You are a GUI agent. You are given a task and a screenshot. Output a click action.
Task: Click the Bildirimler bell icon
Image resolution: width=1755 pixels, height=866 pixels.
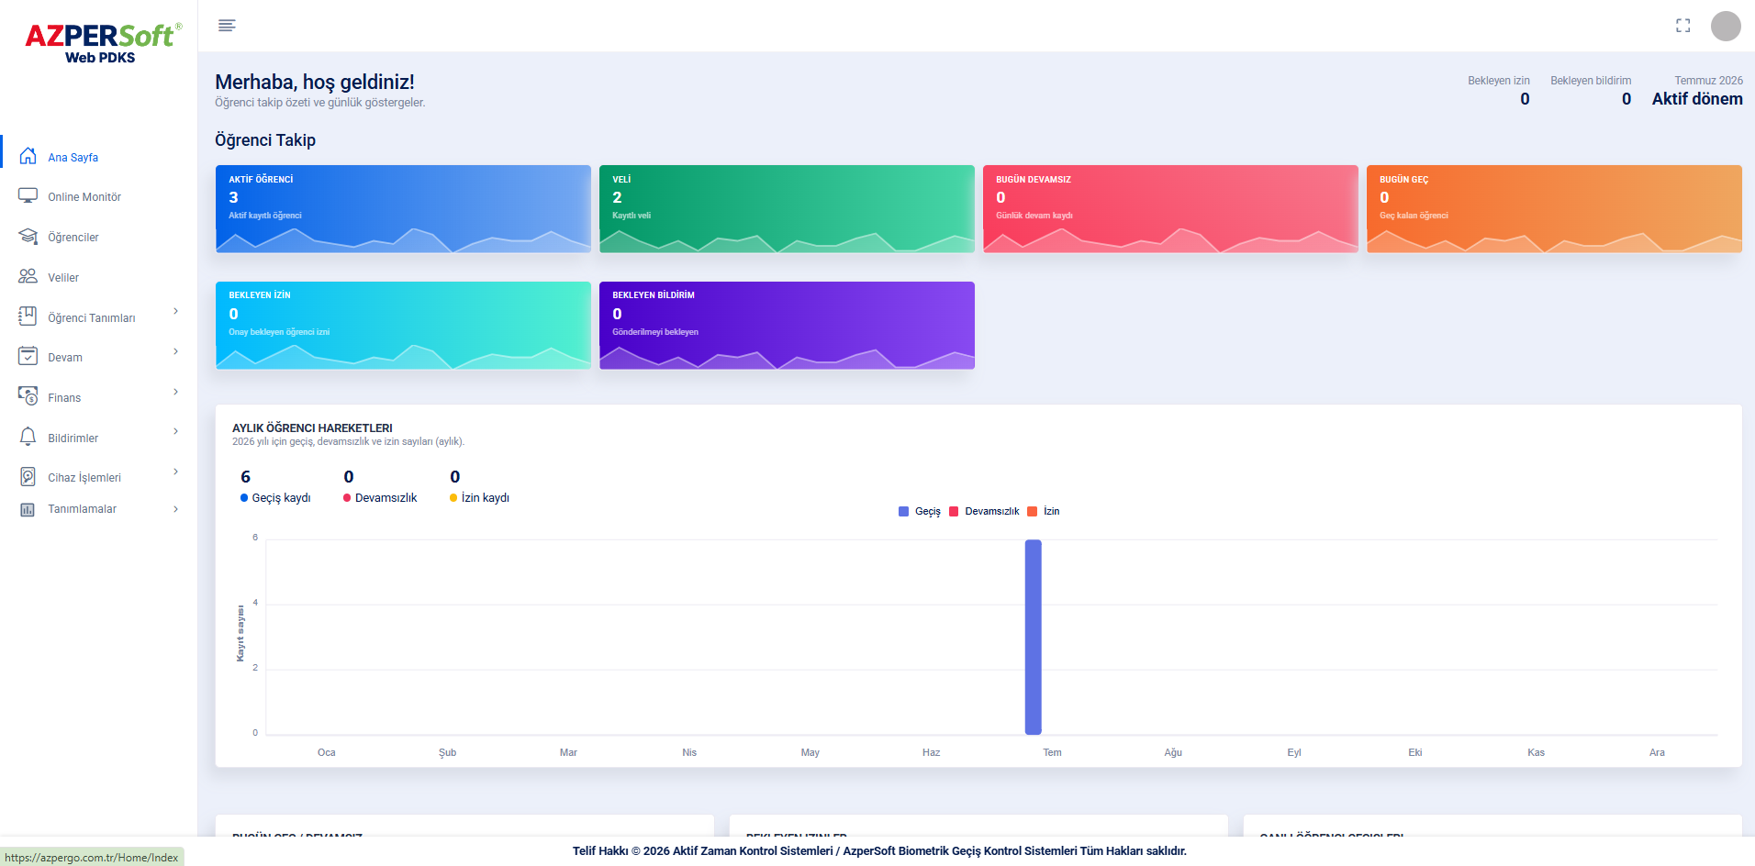(x=28, y=437)
